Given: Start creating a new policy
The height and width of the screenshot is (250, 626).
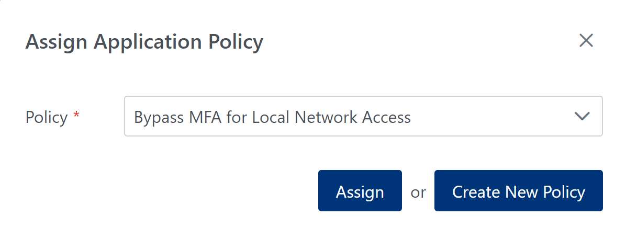Looking at the screenshot, I should point(518,191).
